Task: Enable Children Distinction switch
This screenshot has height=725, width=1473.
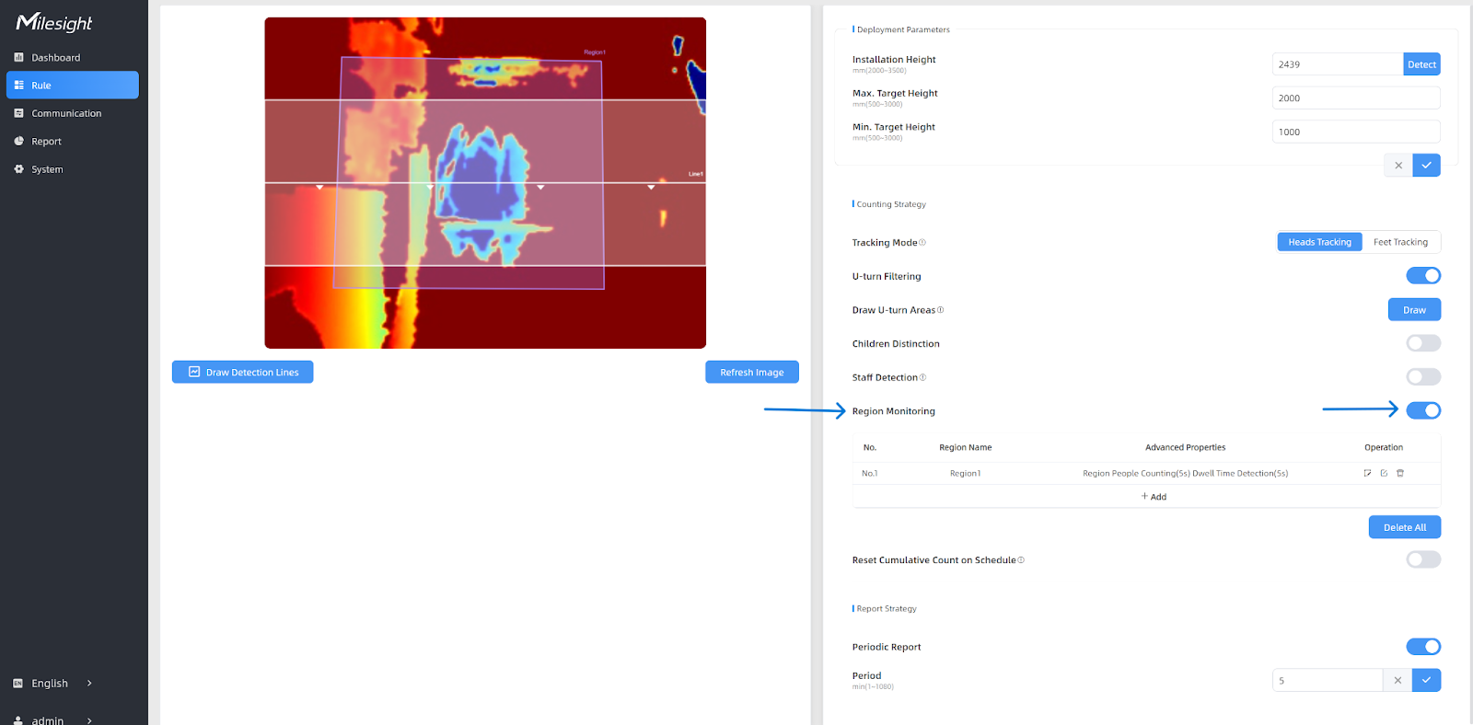Action: click(1422, 343)
